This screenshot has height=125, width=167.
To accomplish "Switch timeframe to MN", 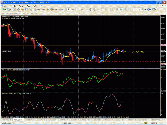I will tap(36, 13).
